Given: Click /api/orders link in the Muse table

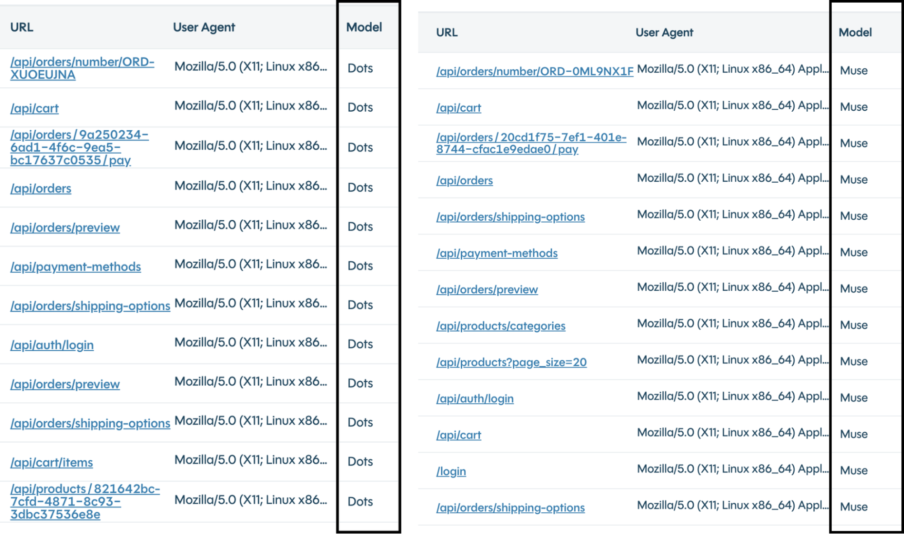Looking at the screenshot, I should 464,180.
